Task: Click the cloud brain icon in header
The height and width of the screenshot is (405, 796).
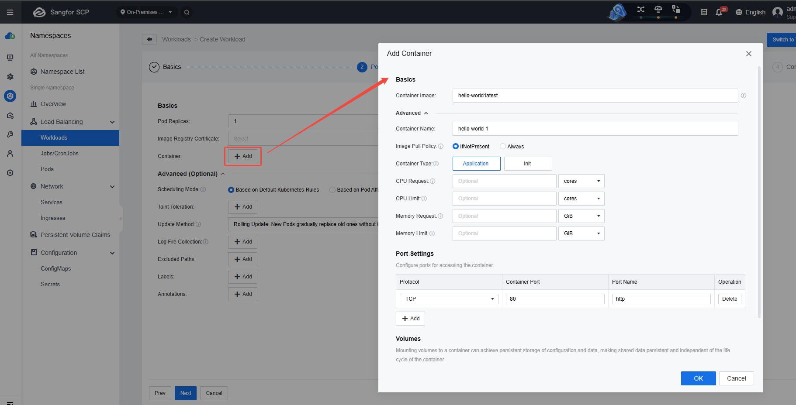Action: (x=658, y=9)
